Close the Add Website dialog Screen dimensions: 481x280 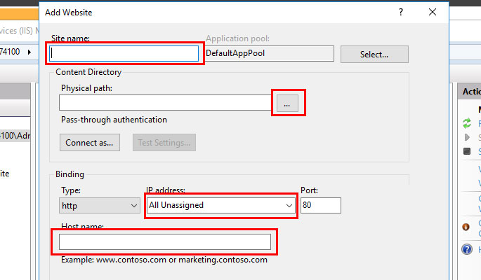pos(433,12)
